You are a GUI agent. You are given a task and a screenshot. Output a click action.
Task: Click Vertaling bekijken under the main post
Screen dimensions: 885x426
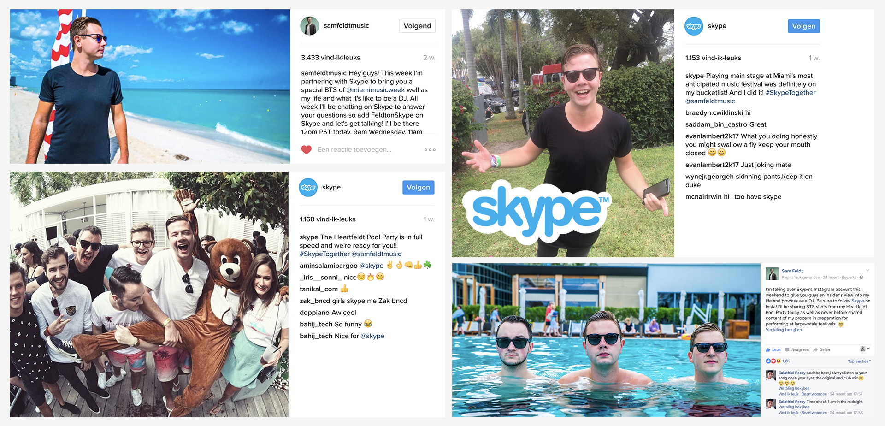pyautogui.click(x=784, y=330)
